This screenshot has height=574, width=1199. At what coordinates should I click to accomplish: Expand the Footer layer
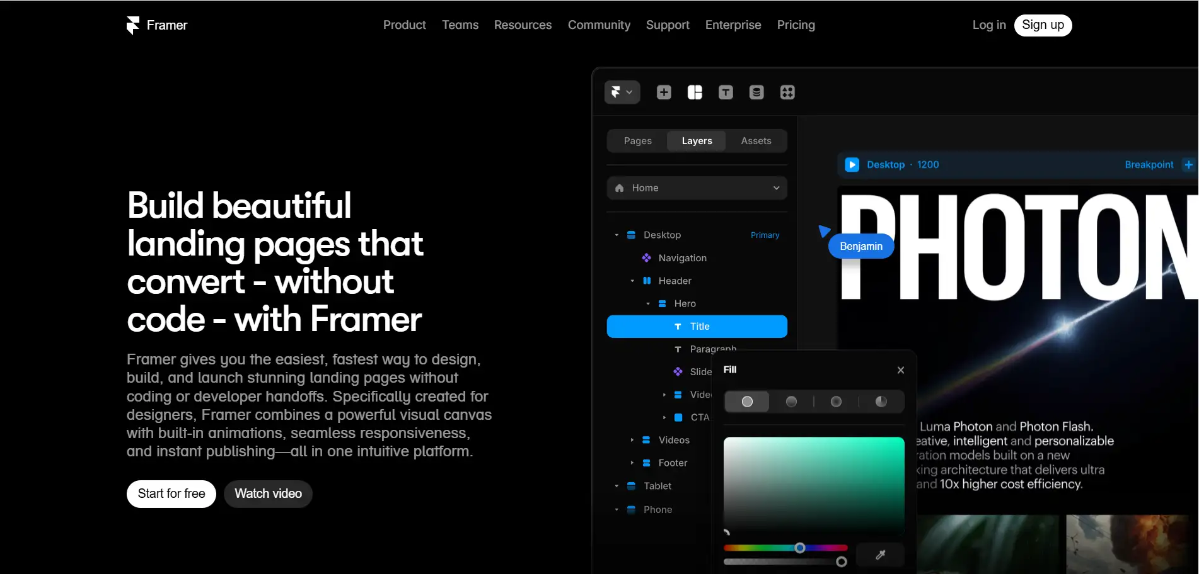633,463
